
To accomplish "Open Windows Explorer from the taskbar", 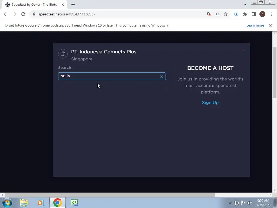I will (x=24, y=203).
